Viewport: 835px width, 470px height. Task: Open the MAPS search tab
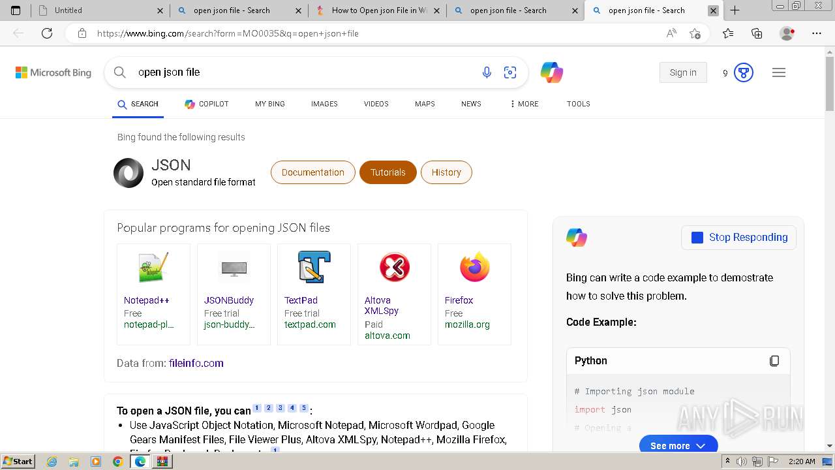[x=425, y=104]
